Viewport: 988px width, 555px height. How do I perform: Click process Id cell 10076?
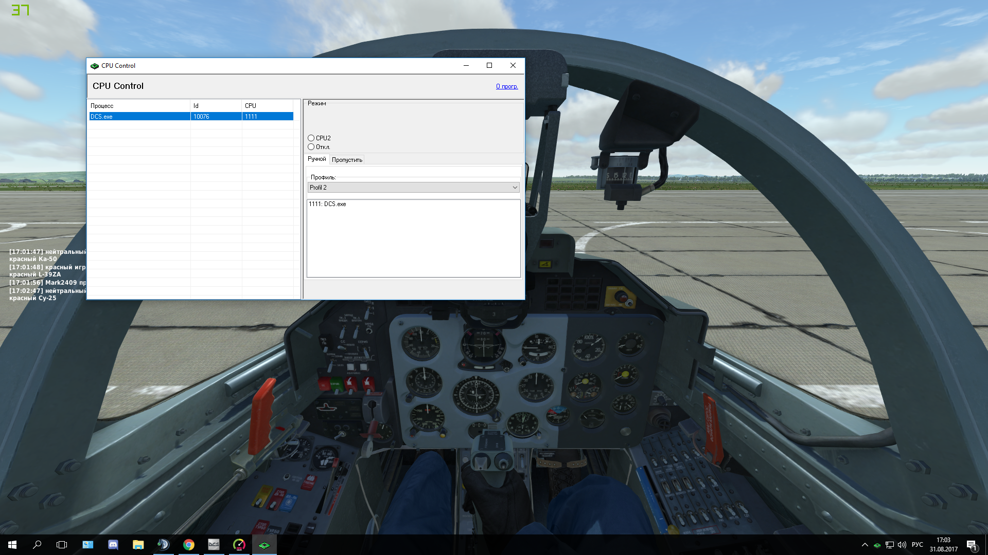pos(216,117)
